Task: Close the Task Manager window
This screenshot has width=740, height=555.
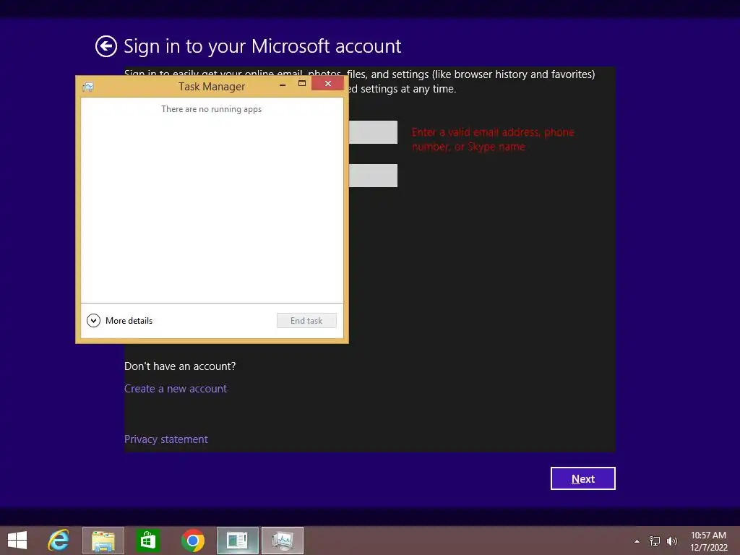Action: 327,84
